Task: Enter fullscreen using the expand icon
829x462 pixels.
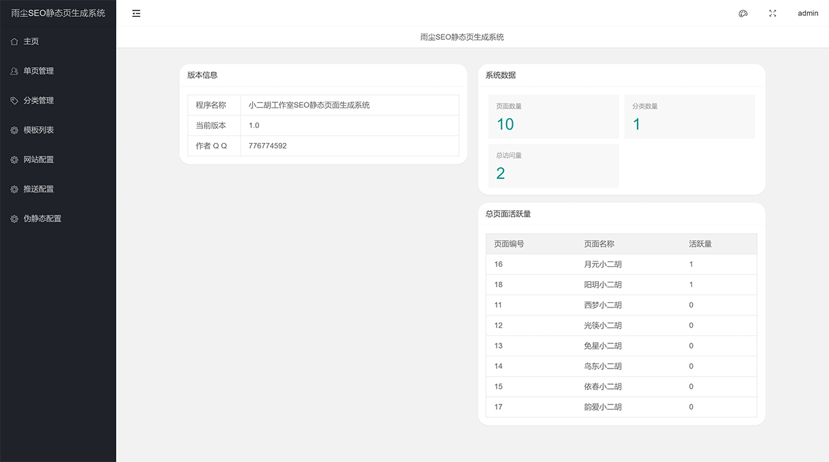Action: (x=772, y=13)
